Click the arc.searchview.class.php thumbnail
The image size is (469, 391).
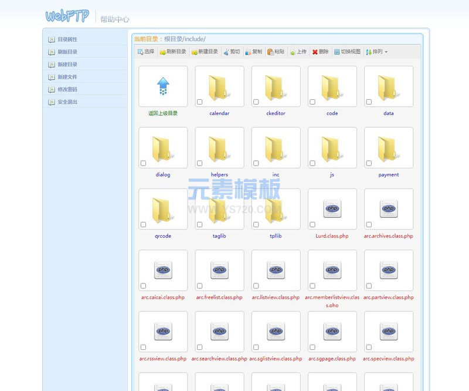pyautogui.click(x=219, y=332)
